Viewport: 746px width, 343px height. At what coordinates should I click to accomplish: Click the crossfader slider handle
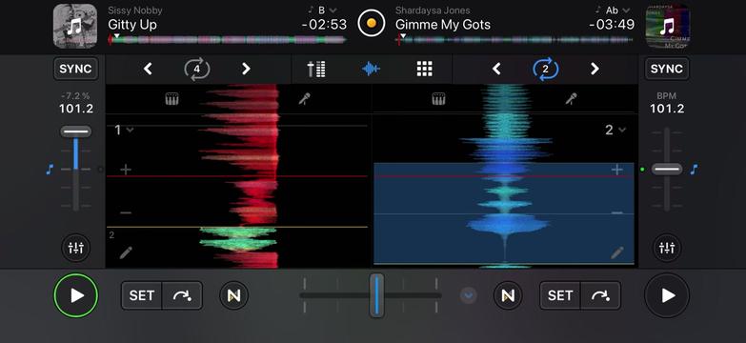click(376, 295)
